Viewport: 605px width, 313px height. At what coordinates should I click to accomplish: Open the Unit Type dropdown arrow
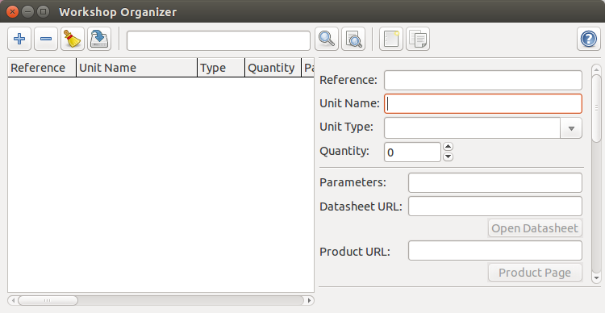coord(571,128)
